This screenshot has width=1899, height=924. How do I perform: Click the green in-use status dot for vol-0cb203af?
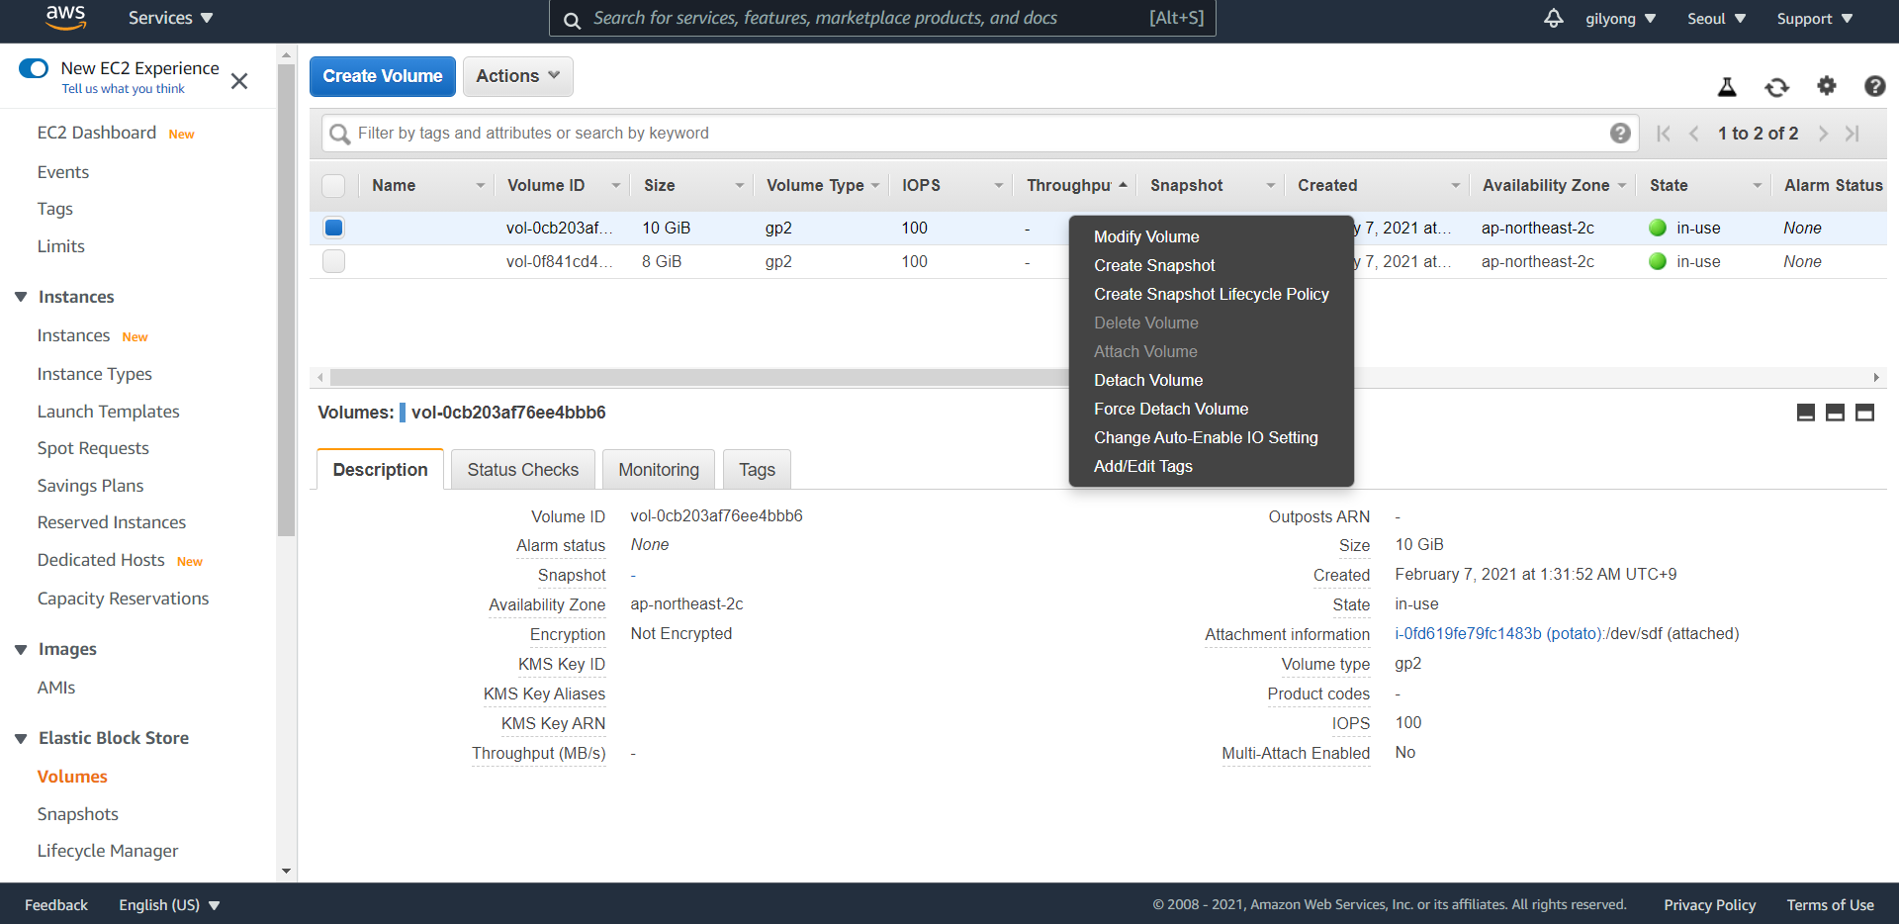click(1659, 228)
